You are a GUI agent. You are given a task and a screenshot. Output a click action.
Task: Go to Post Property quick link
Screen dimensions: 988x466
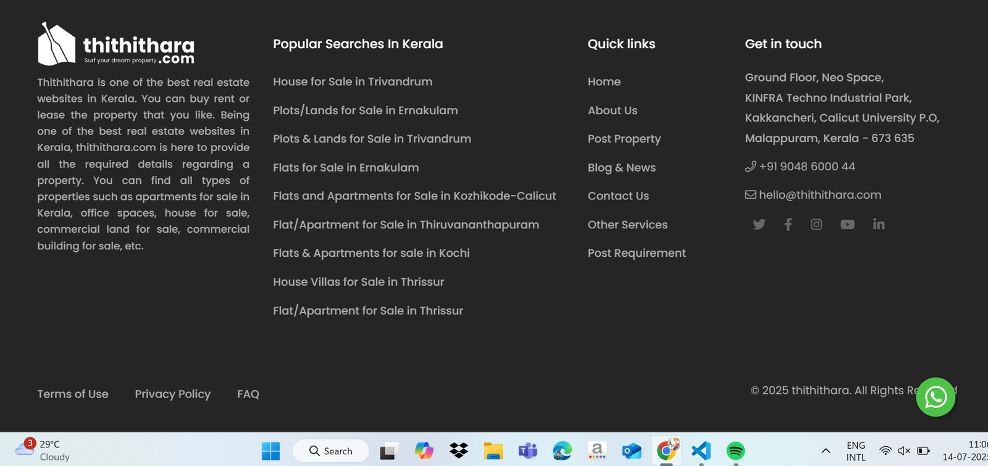click(x=624, y=139)
